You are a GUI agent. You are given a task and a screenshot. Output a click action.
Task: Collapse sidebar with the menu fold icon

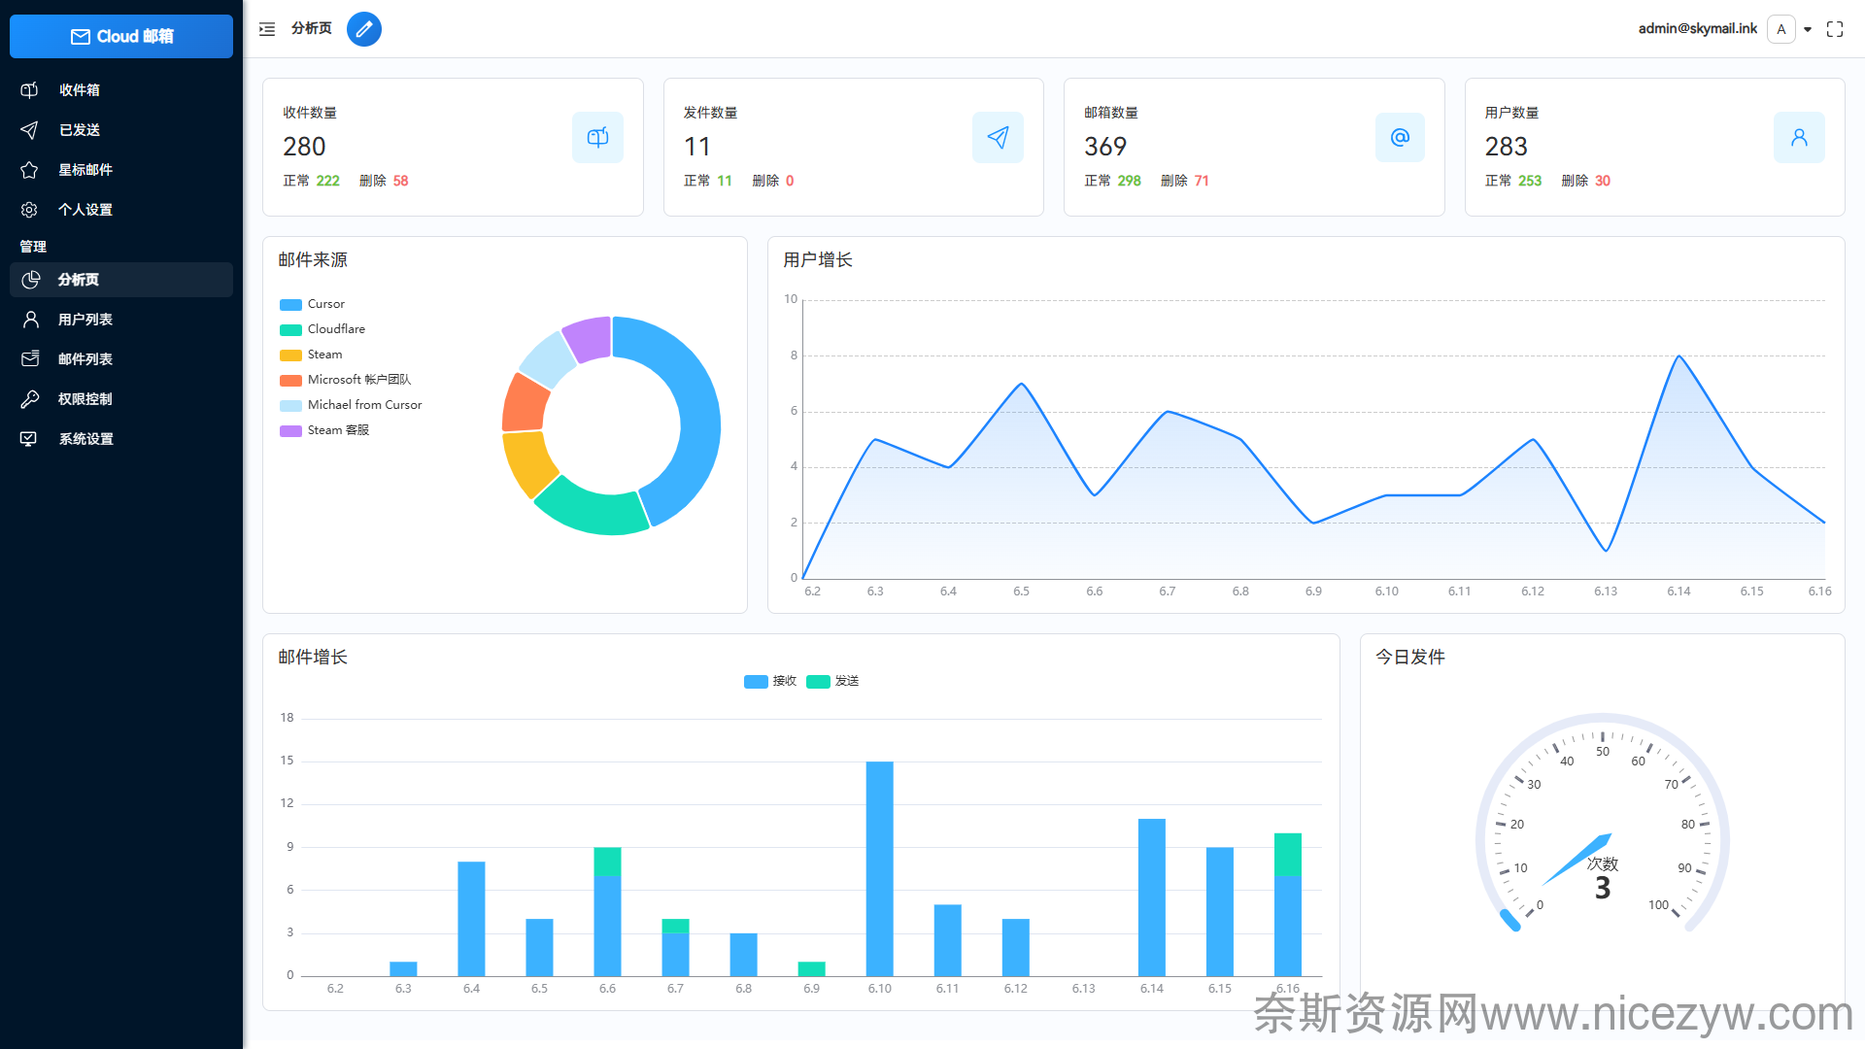[x=267, y=29]
